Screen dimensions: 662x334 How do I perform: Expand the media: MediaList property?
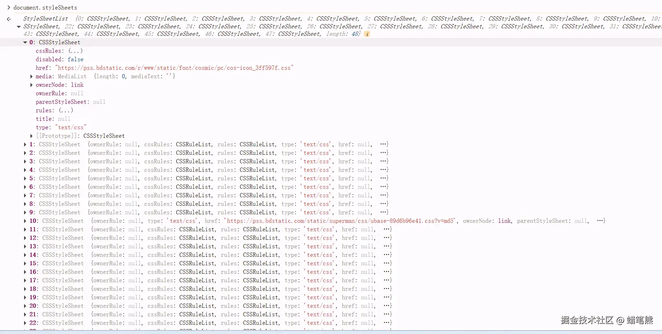point(32,77)
